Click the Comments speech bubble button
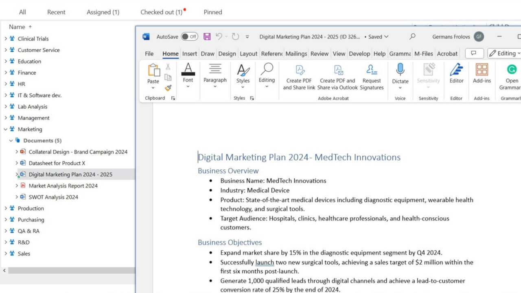521x293 pixels. pos(474,53)
